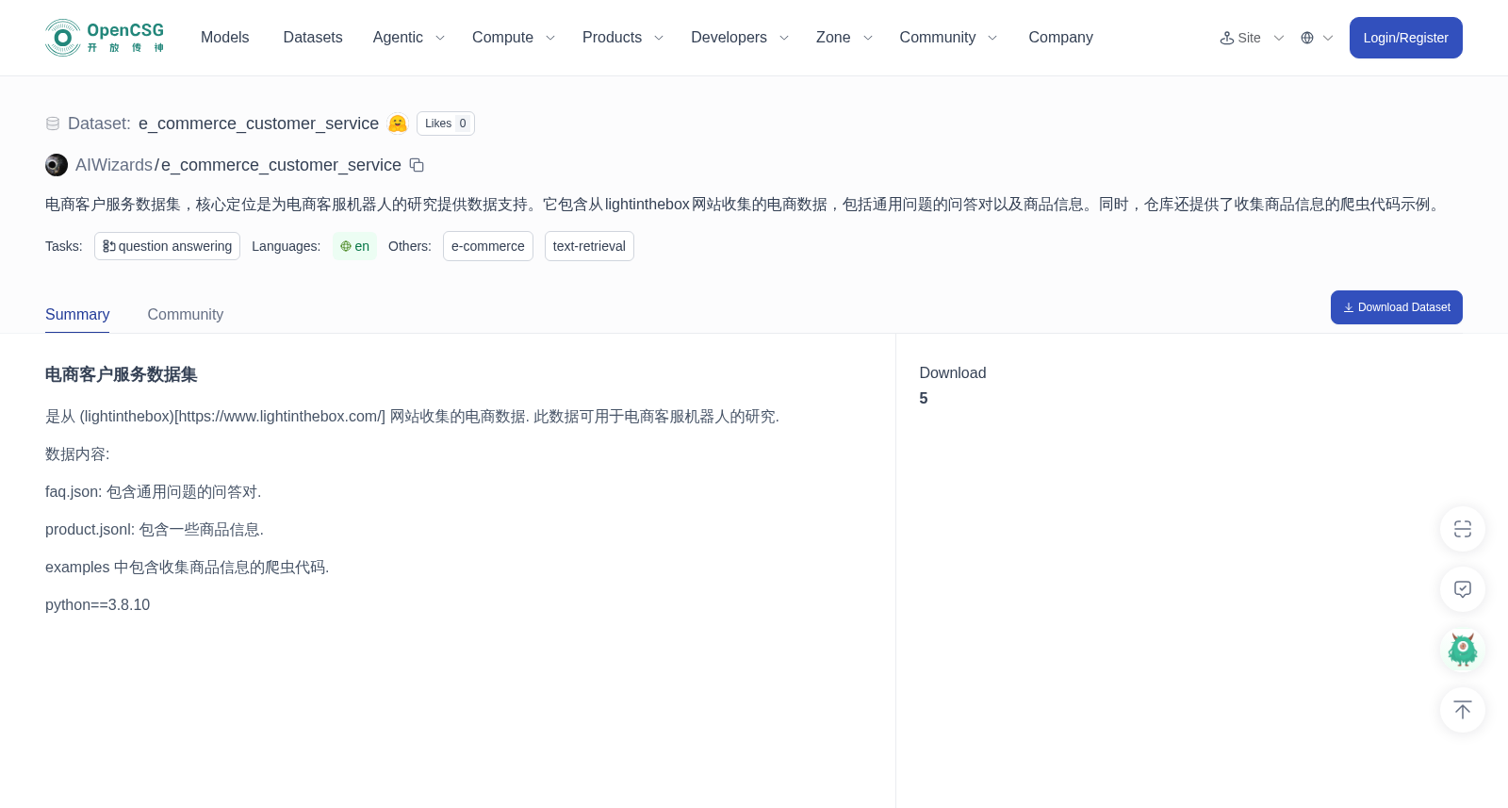This screenshot has width=1508, height=808.
Task: Expand the Agentic menu chevron
Action: tap(440, 38)
